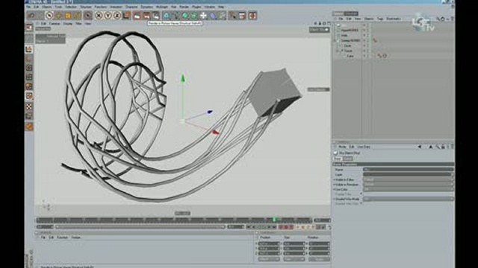Click the spline drawing tool icon
478x268 pixels.
(x=176, y=16)
